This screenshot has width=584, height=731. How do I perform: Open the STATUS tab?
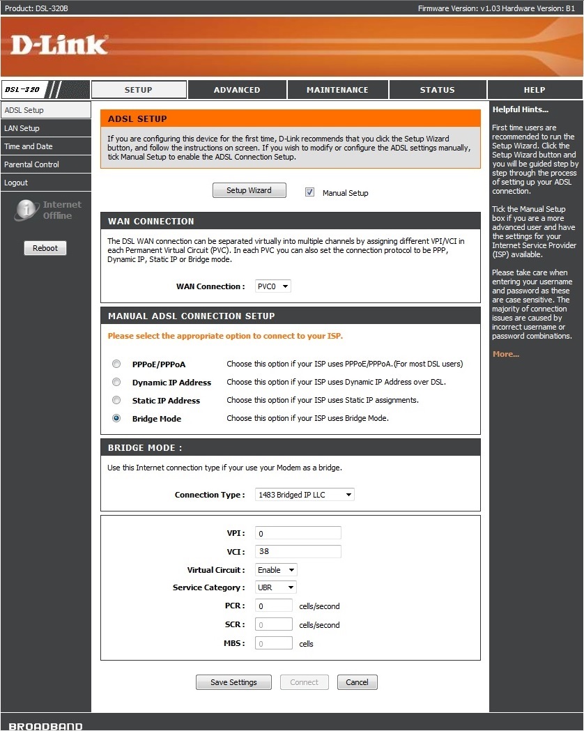437,89
